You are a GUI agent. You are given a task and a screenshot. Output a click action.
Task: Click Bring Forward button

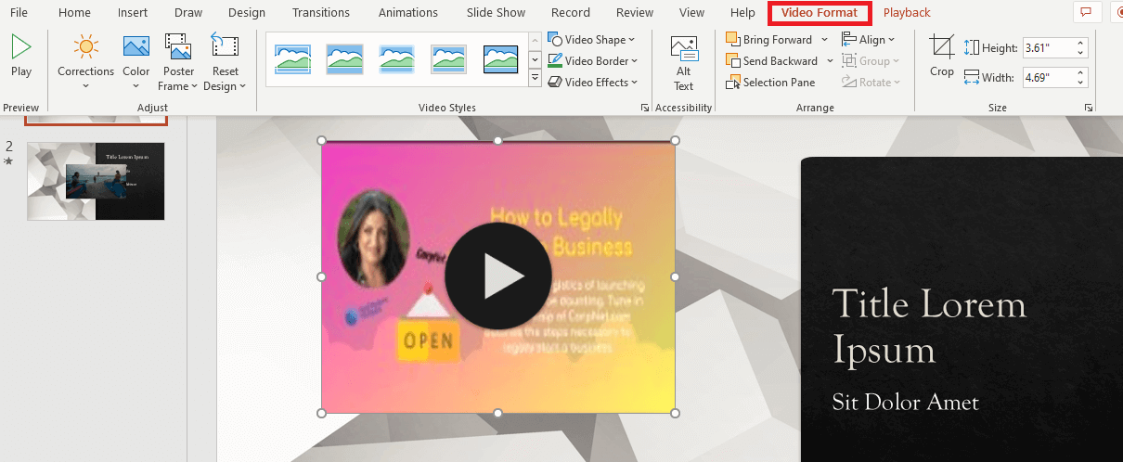coord(770,40)
